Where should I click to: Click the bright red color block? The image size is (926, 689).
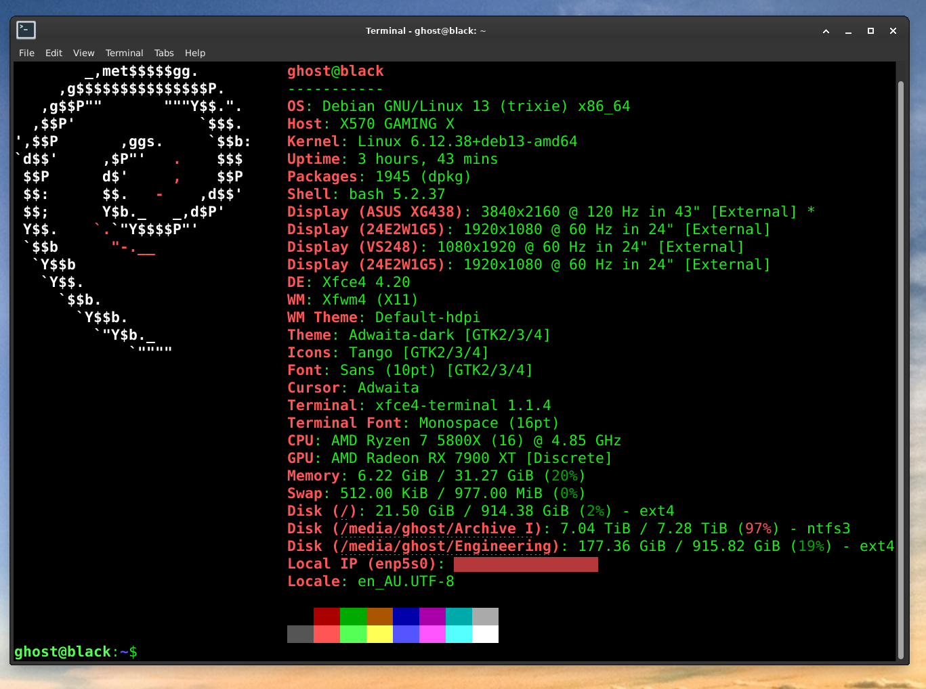coord(327,634)
